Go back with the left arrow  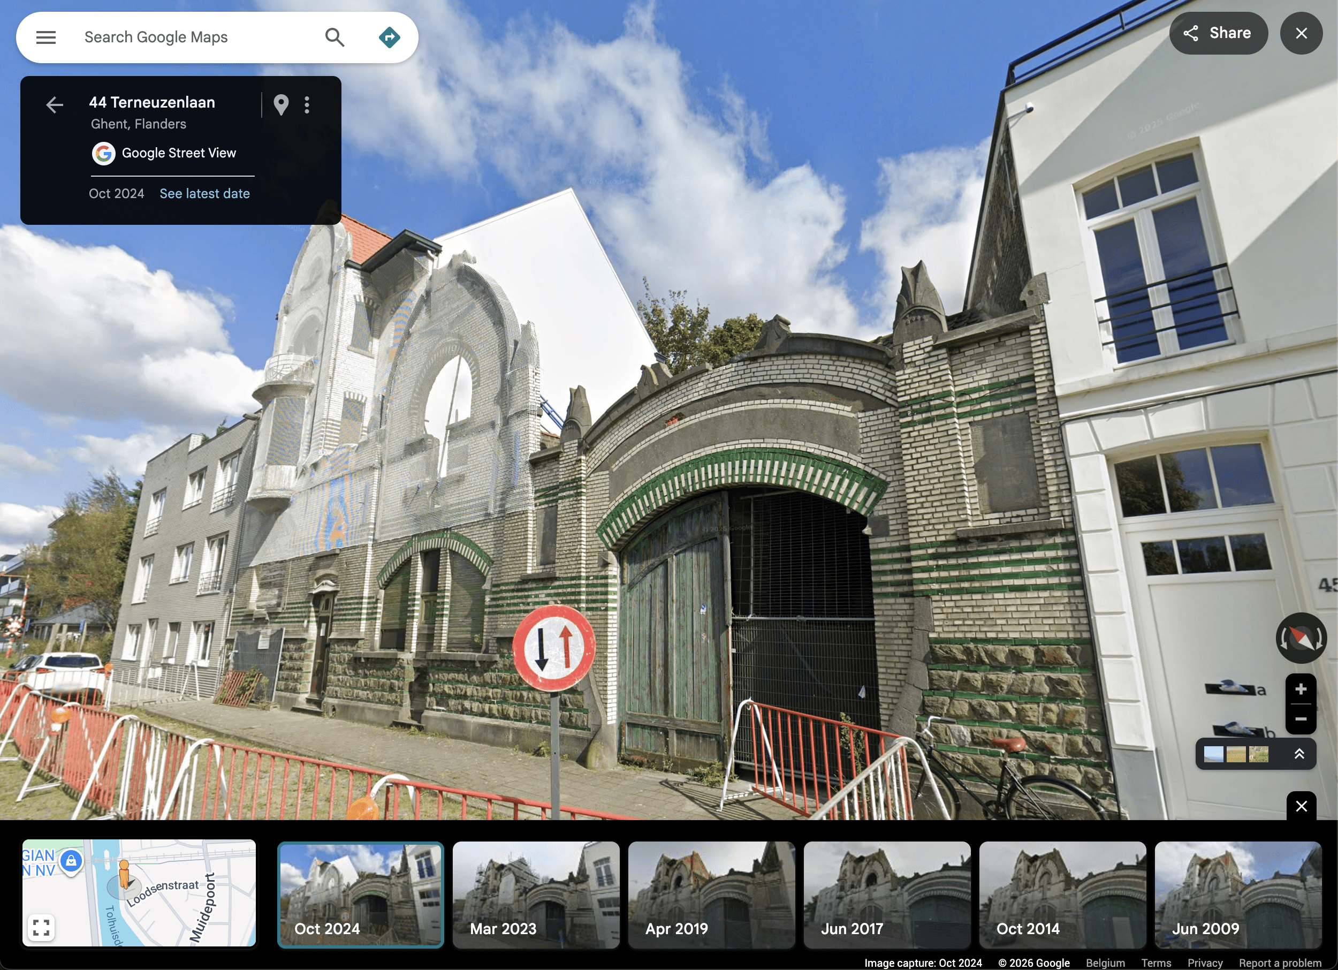coord(54,105)
